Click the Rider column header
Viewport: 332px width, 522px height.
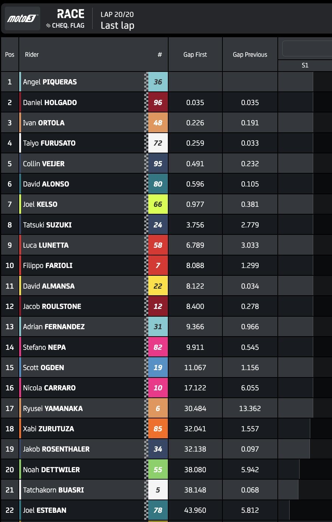tap(32, 55)
